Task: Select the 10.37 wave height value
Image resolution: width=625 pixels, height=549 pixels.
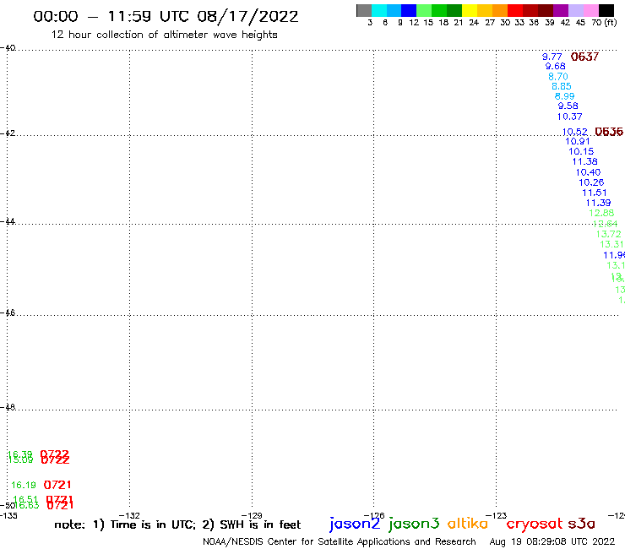Action: click(569, 117)
